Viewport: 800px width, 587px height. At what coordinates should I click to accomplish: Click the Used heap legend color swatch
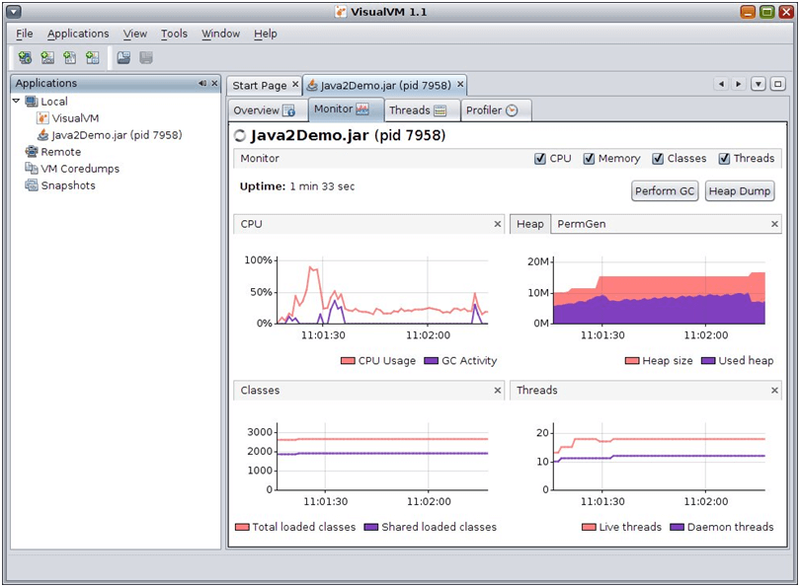point(708,361)
